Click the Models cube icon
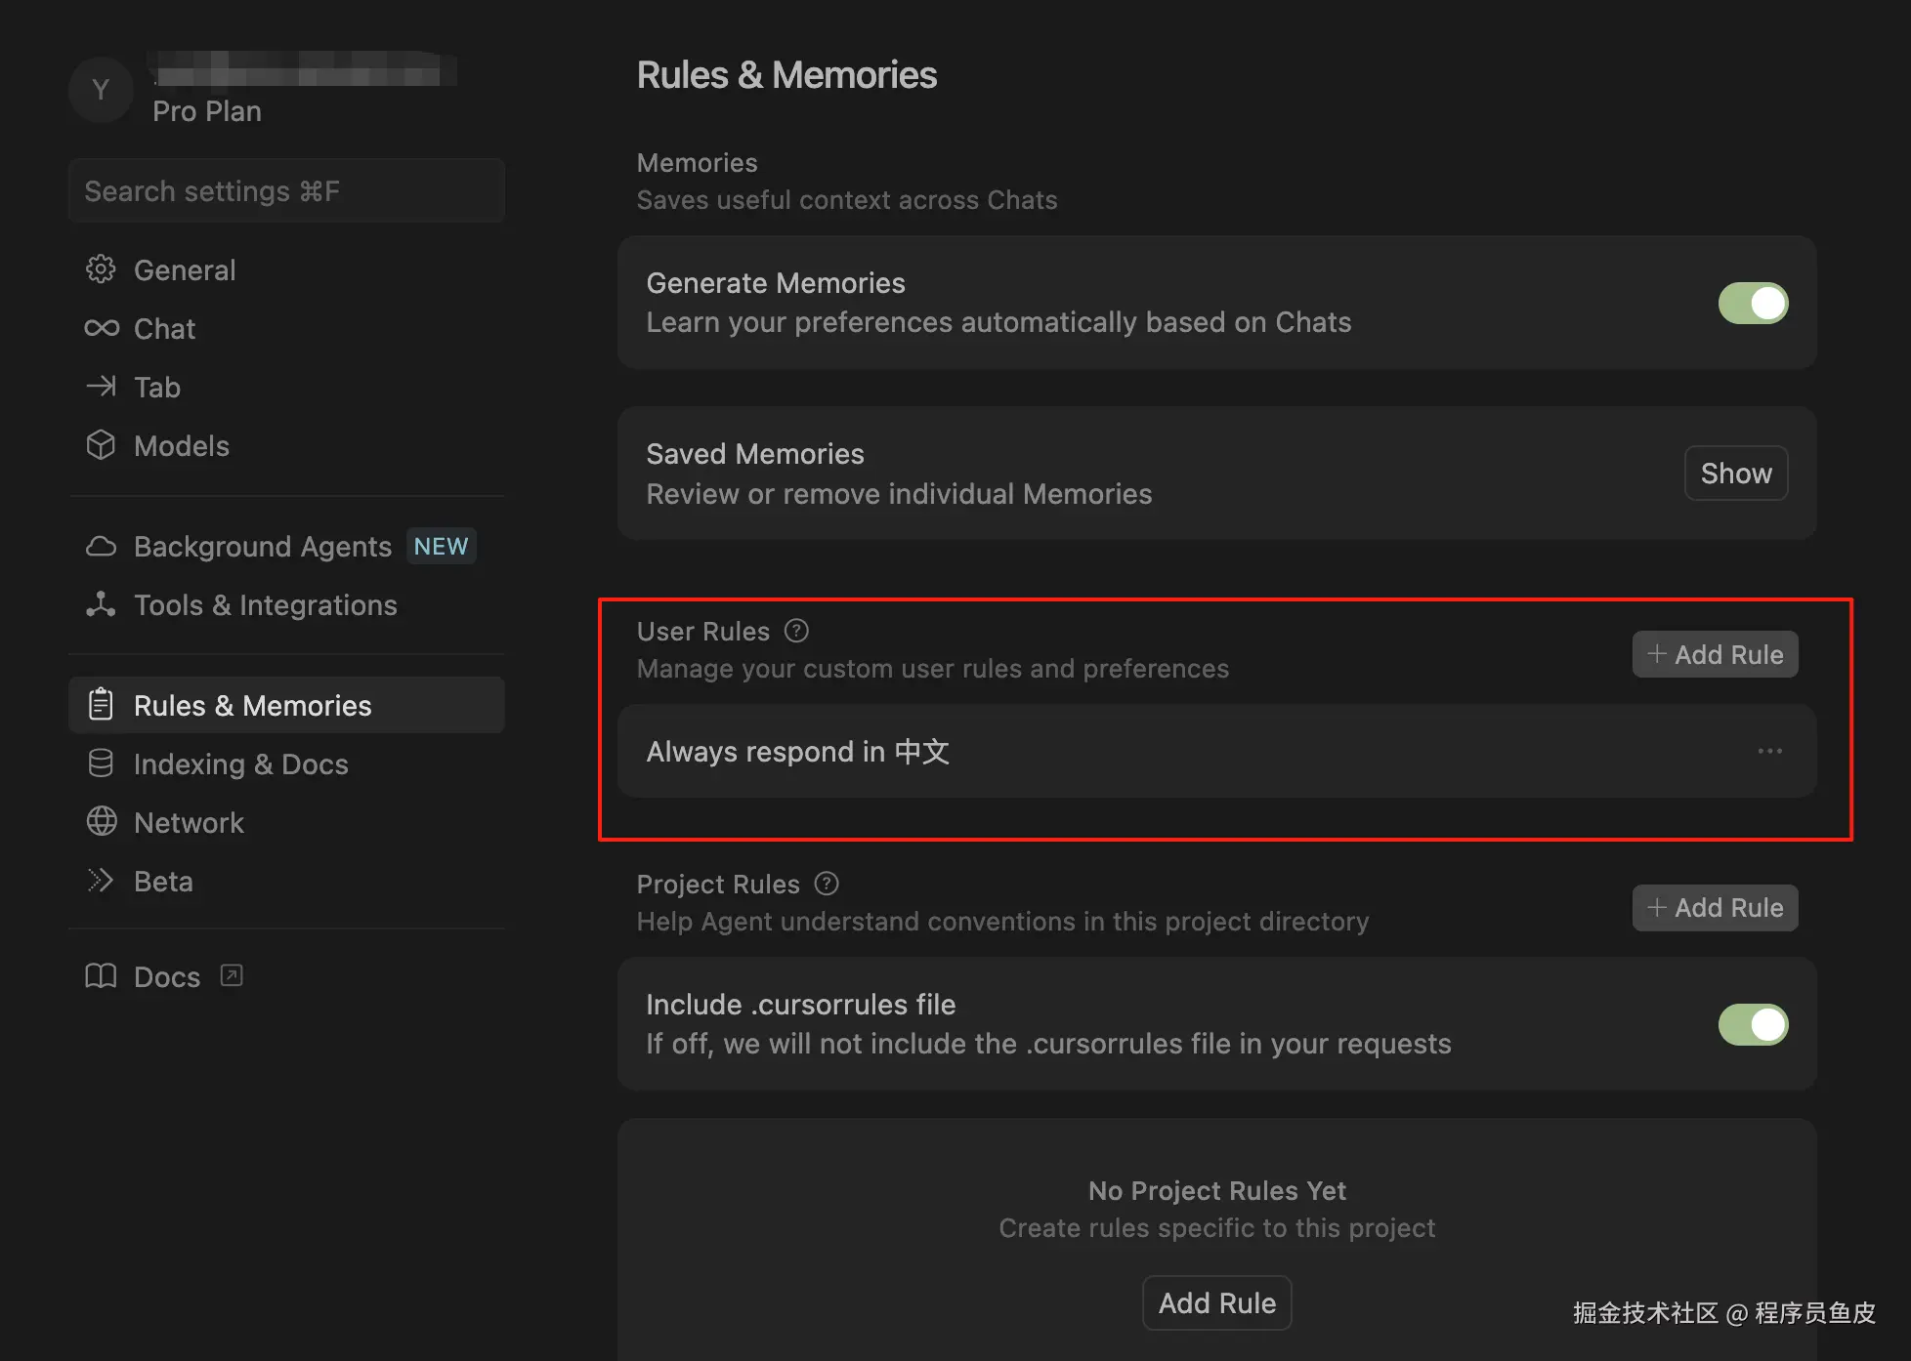1911x1361 pixels. coord(101,445)
